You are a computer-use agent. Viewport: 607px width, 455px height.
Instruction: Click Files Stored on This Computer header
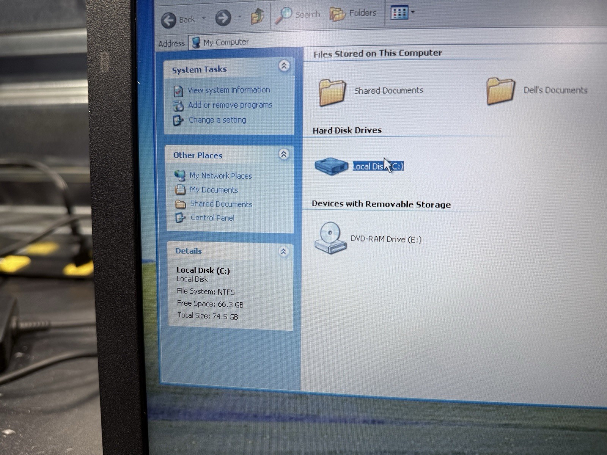click(x=378, y=53)
